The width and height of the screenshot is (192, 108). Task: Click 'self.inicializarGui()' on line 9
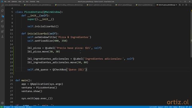pos(43,26)
